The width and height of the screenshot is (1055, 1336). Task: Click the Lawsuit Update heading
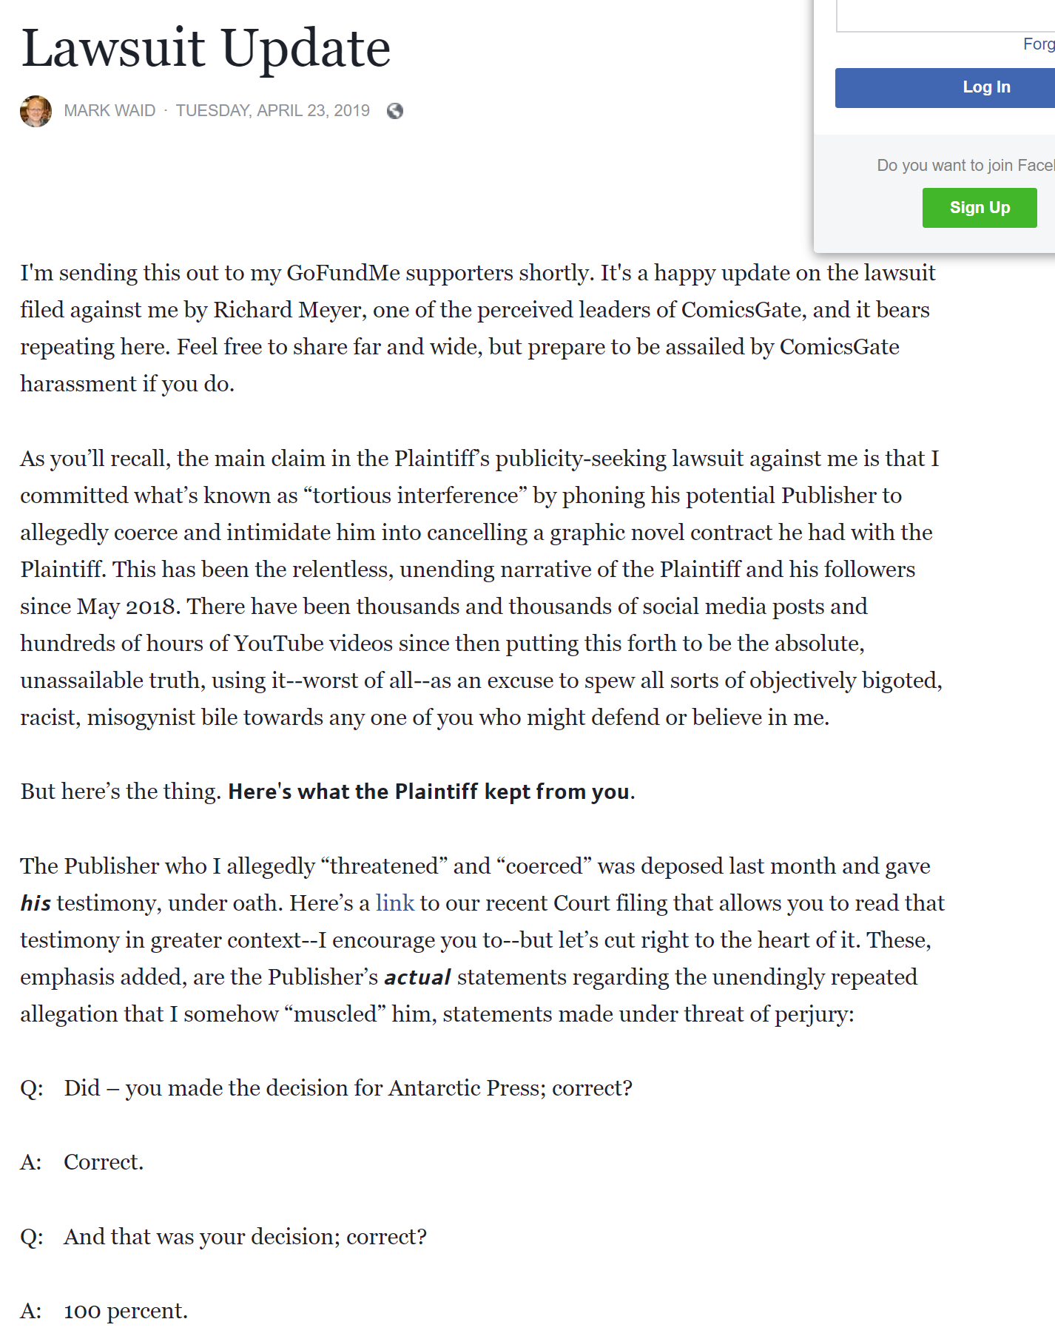pyautogui.click(x=206, y=49)
